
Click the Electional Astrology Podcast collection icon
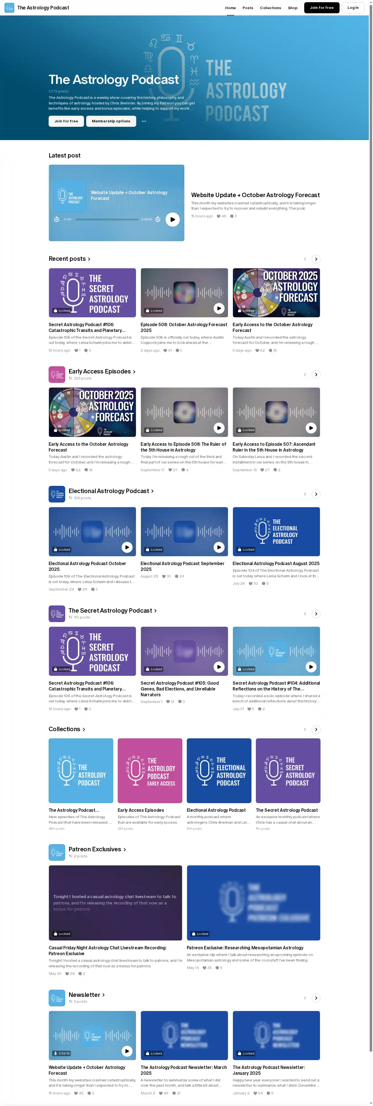(57, 494)
